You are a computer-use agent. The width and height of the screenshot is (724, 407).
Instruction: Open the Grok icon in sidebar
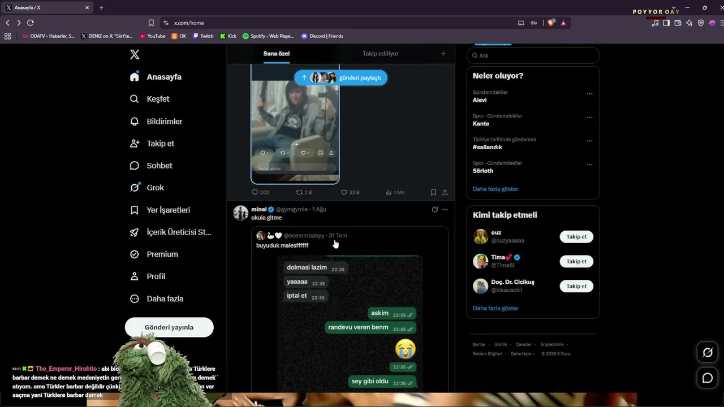pos(134,188)
